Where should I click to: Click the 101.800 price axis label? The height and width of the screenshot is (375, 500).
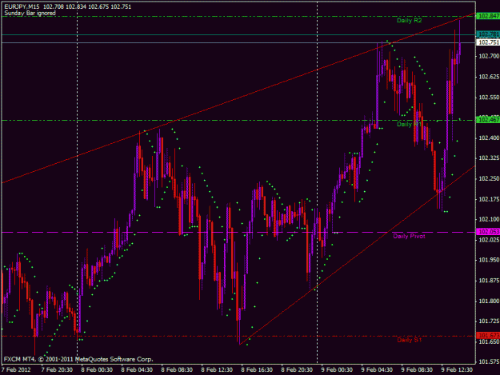pyautogui.click(x=489, y=301)
